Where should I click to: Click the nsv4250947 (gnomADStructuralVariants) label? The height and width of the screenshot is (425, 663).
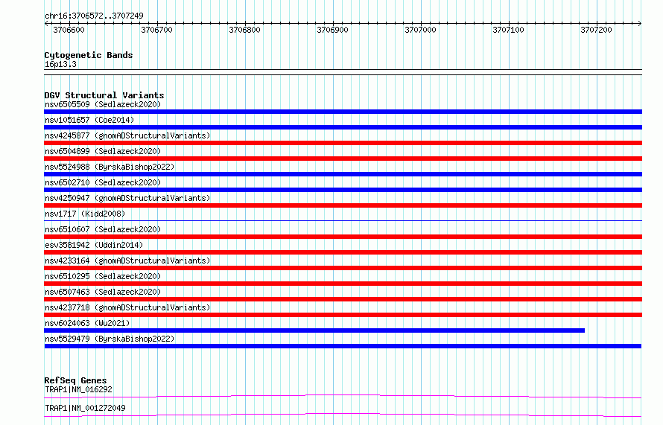point(127,198)
